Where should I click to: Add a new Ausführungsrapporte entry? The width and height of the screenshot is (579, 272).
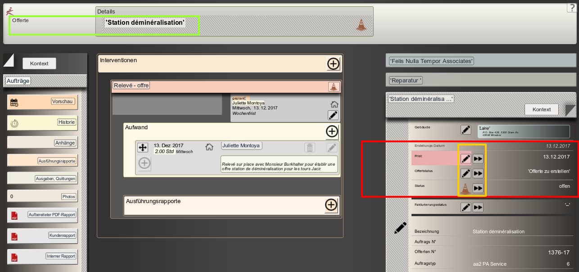[331, 205]
